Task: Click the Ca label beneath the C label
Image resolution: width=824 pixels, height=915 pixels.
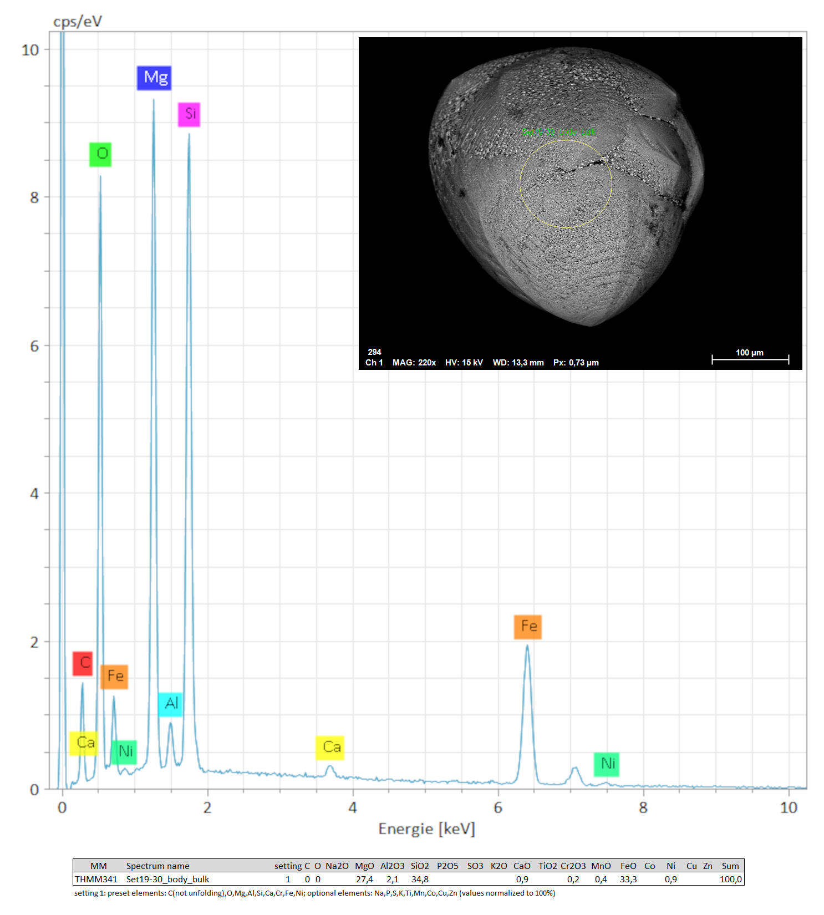Action: (x=84, y=743)
